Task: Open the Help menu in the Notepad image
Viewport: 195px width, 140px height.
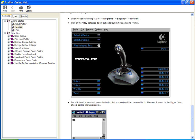Action: pos(96,116)
